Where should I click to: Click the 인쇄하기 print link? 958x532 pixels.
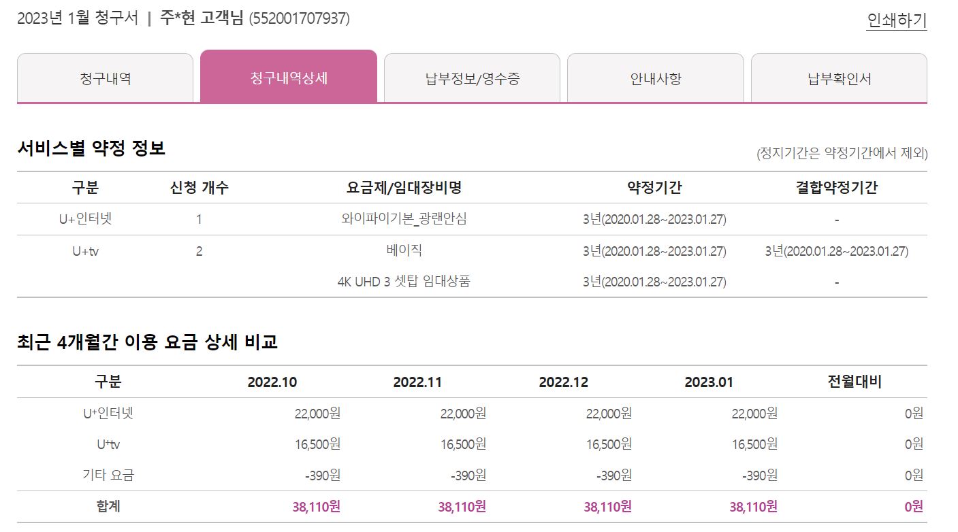(896, 20)
